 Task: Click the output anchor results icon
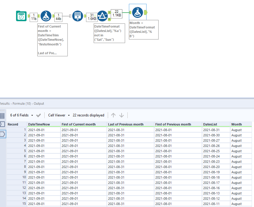pos(2,134)
